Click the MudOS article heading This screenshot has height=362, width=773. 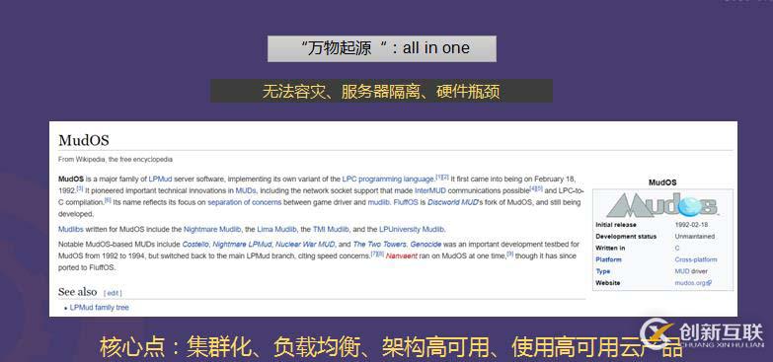tap(83, 140)
